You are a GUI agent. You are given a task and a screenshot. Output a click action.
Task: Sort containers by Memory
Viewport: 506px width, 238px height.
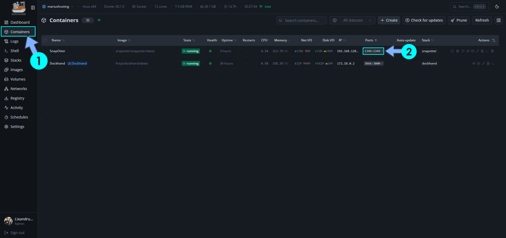click(x=282, y=40)
